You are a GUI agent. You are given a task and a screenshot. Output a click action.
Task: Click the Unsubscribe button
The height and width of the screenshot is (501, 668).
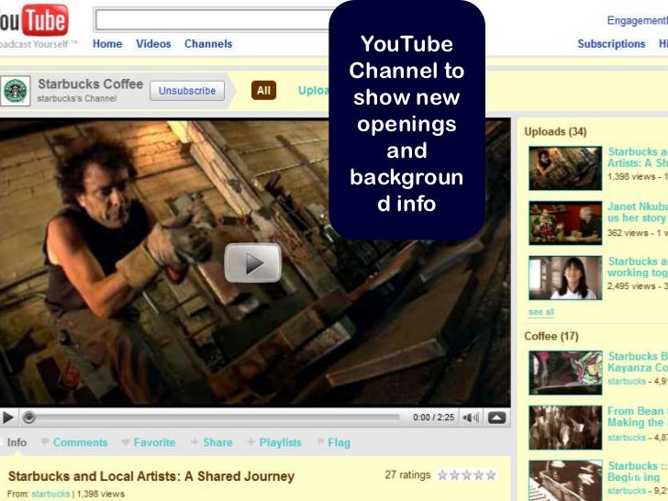point(187,91)
